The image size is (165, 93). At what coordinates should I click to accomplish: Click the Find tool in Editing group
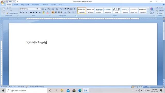(x=160, y=8)
